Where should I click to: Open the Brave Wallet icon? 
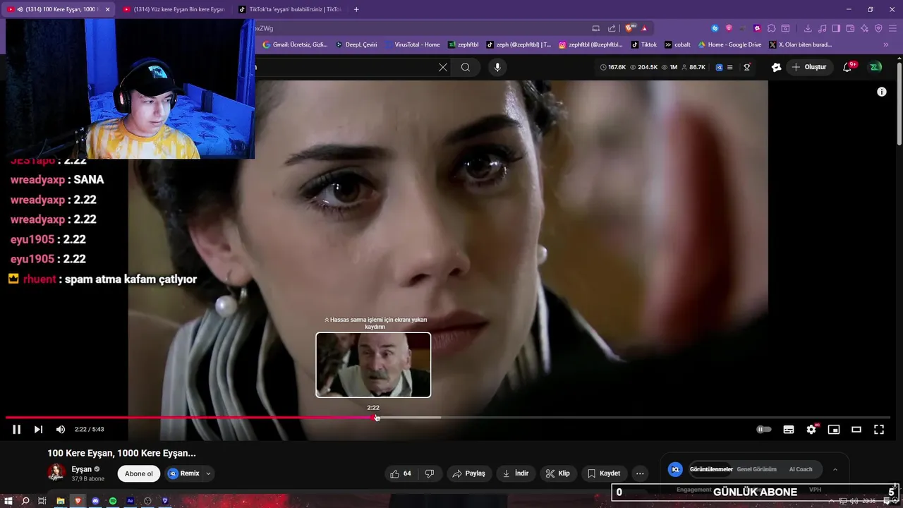click(x=850, y=28)
